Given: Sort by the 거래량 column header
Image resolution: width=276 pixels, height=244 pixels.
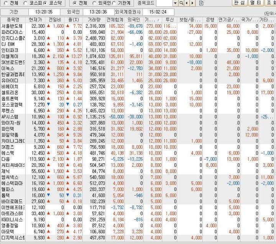Looking at the screenshot, I should click(x=94, y=20).
